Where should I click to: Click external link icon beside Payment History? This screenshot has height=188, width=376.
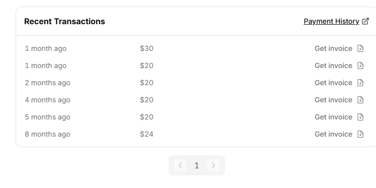coord(365,21)
